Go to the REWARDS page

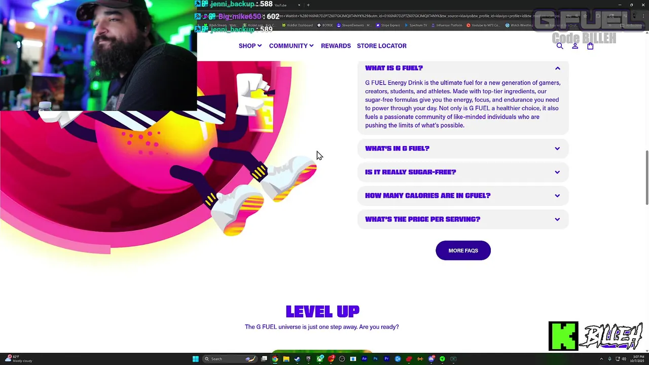(x=336, y=46)
